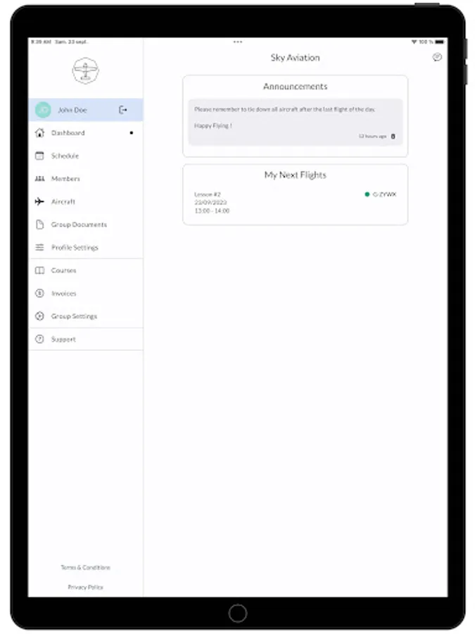The height and width of the screenshot is (634, 475).
Task: Click the Invoices coin icon
Action: [39, 293]
